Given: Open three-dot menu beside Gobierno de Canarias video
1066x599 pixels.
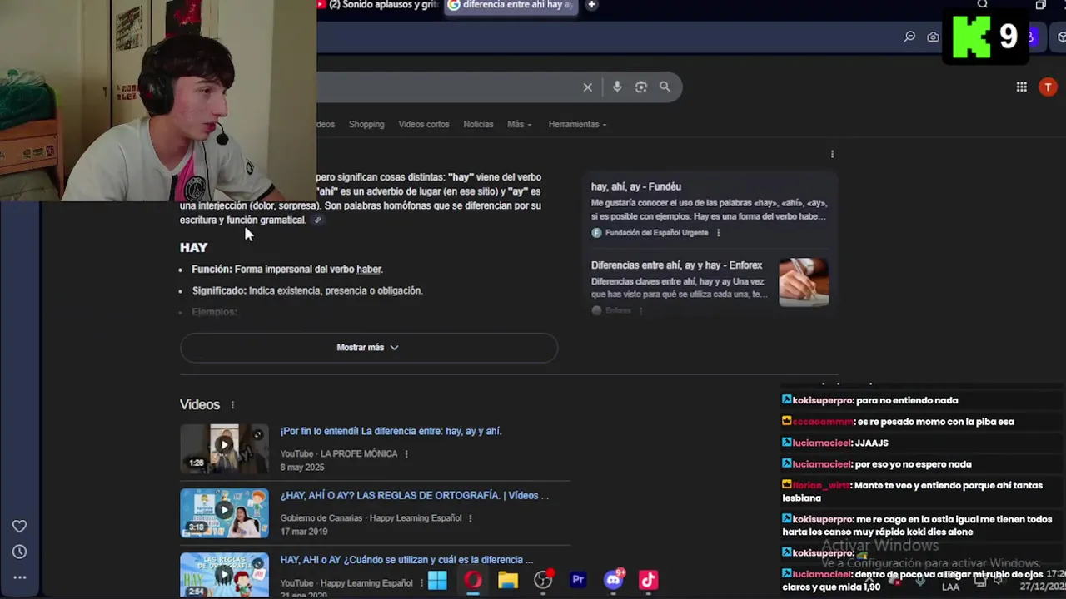Looking at the screenshot, I should point(471,518).
